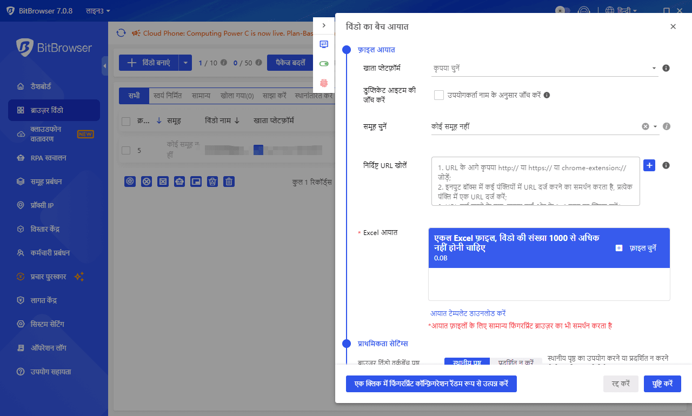This screenshot has width=692, height=416.
Task: Click the red fingerprint icon in side strip
Action: click(x=324, y=83)
